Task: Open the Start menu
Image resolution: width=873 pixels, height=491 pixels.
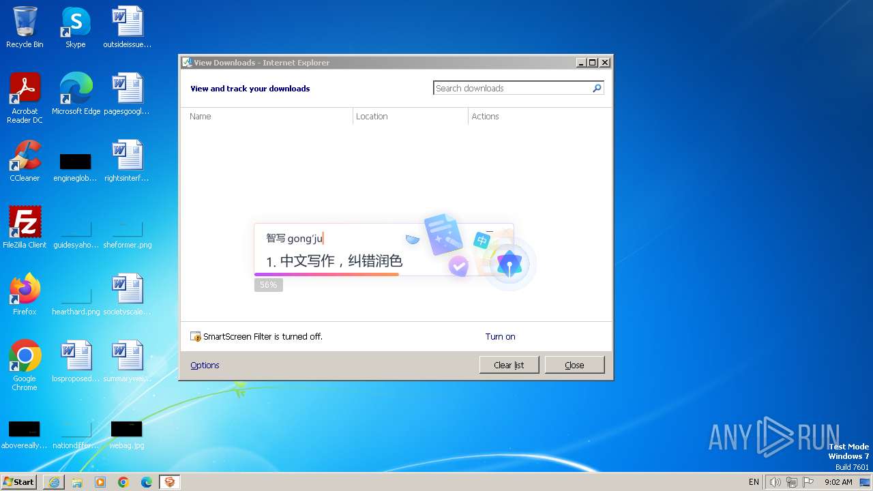Action: [19, 482]
